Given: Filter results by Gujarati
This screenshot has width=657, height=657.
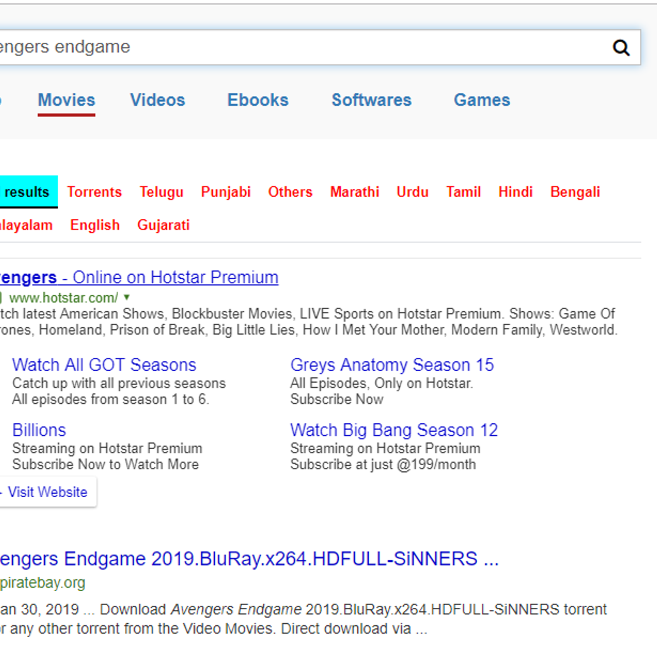Looking at the screenshot, I should [163, 225].
